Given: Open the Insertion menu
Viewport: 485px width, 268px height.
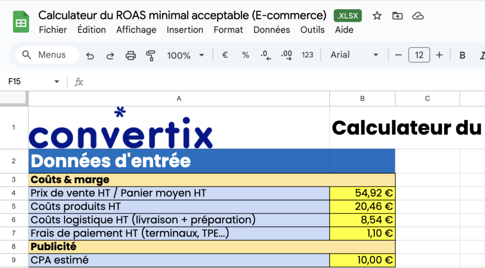Looking at the screenshot, I should click(185, 30).
